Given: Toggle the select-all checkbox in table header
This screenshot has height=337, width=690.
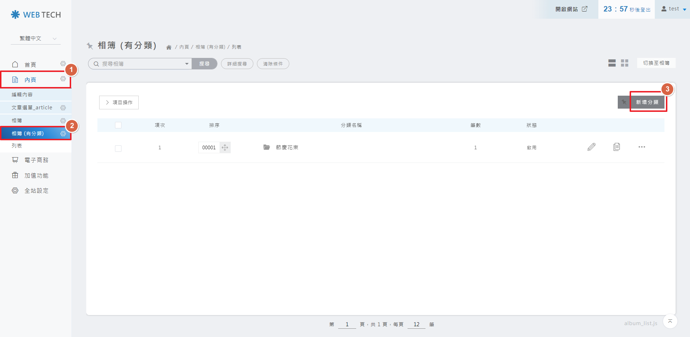Looking at the screenshot, I should 118,125.
